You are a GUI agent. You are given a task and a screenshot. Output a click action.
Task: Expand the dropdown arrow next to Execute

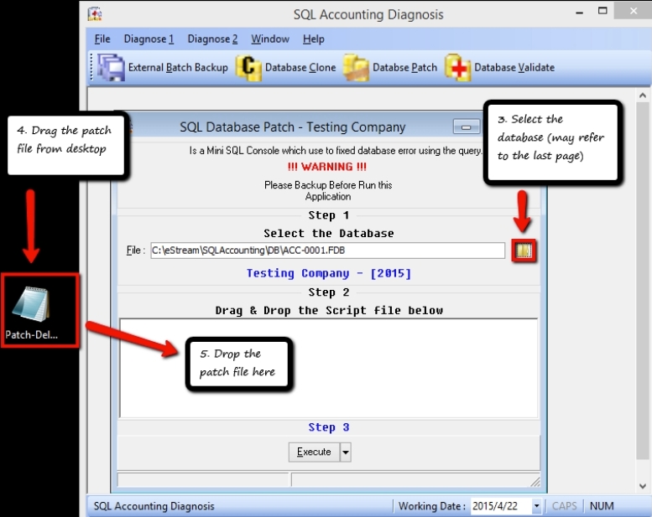point(345,452)
